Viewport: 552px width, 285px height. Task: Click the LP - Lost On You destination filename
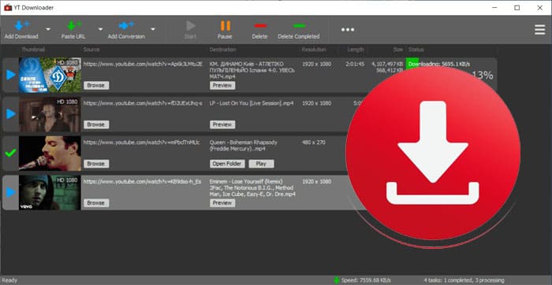(x=252, y=103)
